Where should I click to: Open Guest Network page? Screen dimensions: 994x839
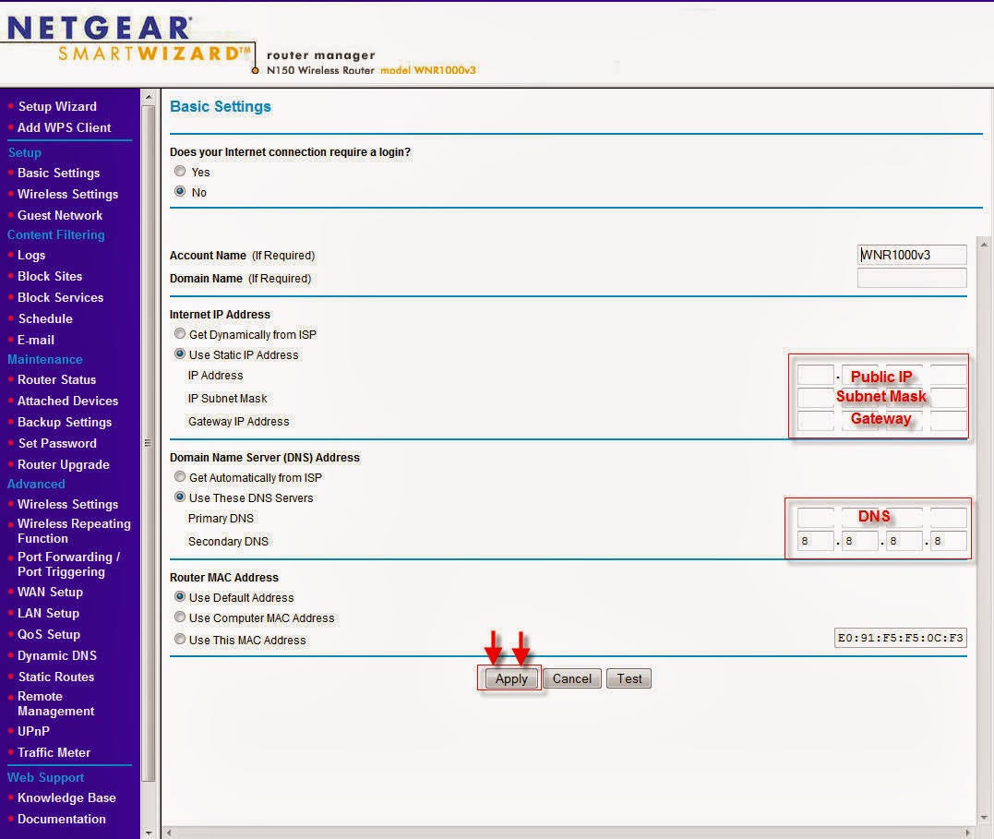[x=60, y=216]
